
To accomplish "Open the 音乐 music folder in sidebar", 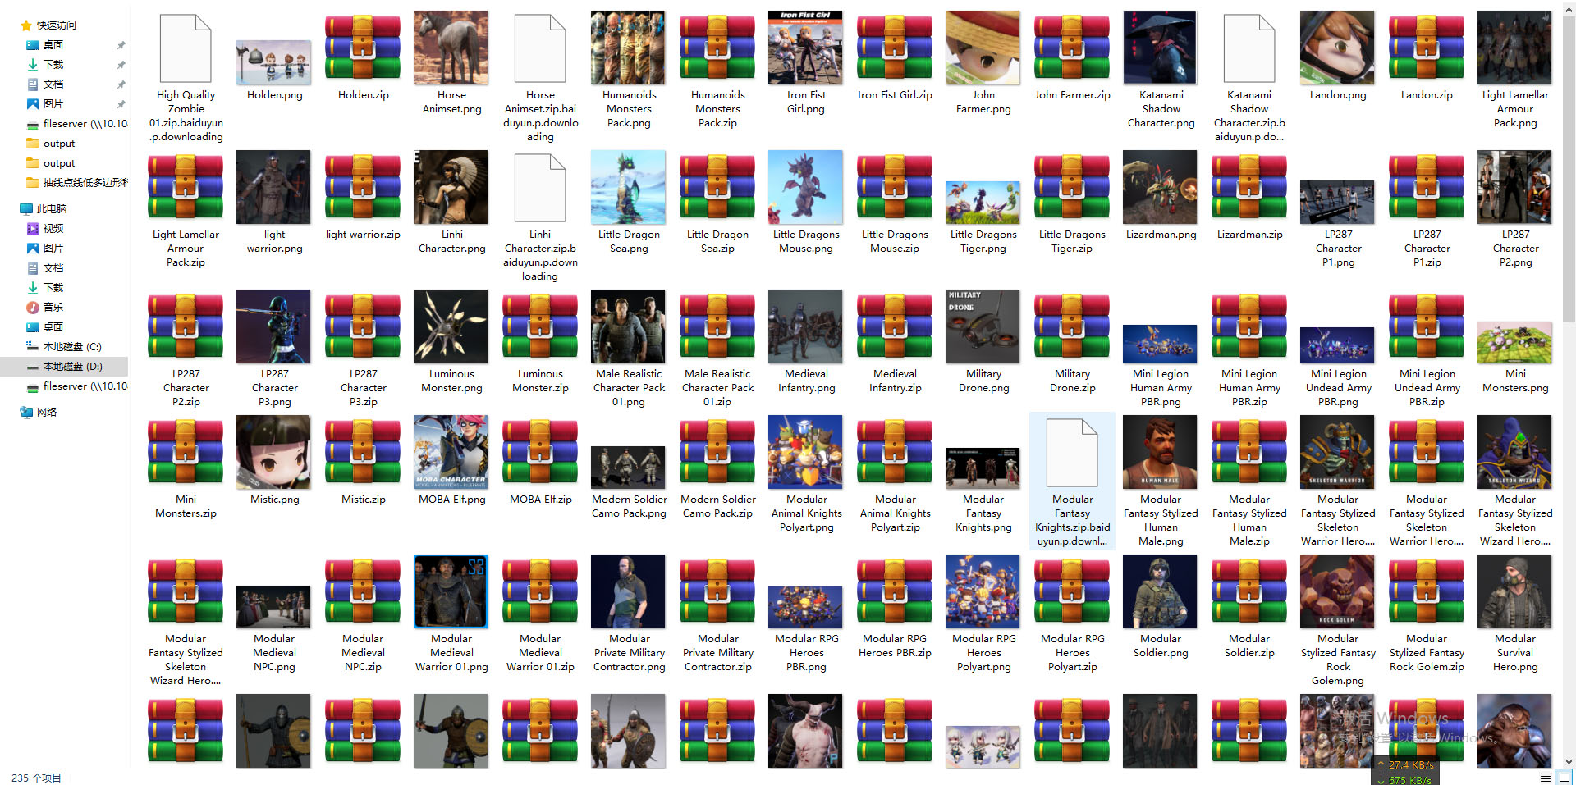I will (53, 308).
